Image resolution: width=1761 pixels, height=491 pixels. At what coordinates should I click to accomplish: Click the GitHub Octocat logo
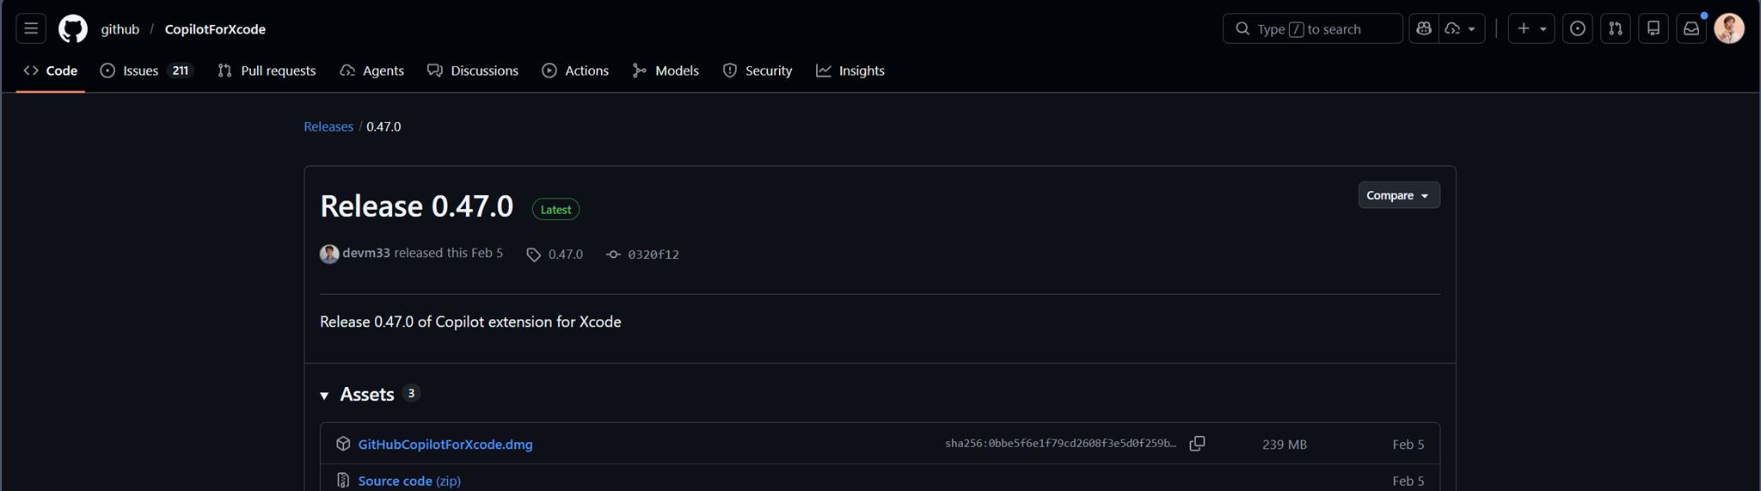pyautogui.click(x=73, y=28)
